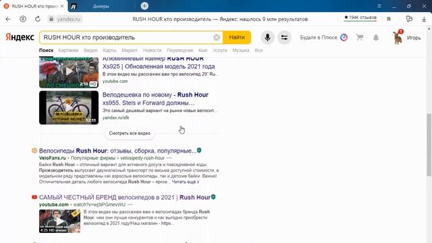Open the browser hamburger menu
Viewport: 432px width, 243px height.
tap(379, 6)
